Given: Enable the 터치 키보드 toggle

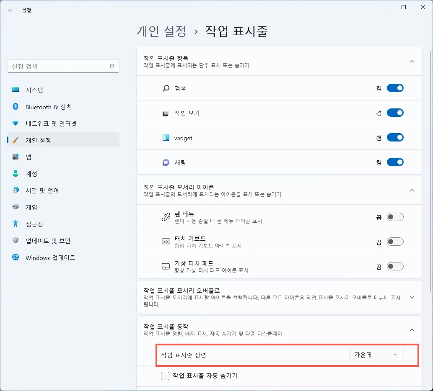Looking at the screenshot, I should (x=395, y=242).
